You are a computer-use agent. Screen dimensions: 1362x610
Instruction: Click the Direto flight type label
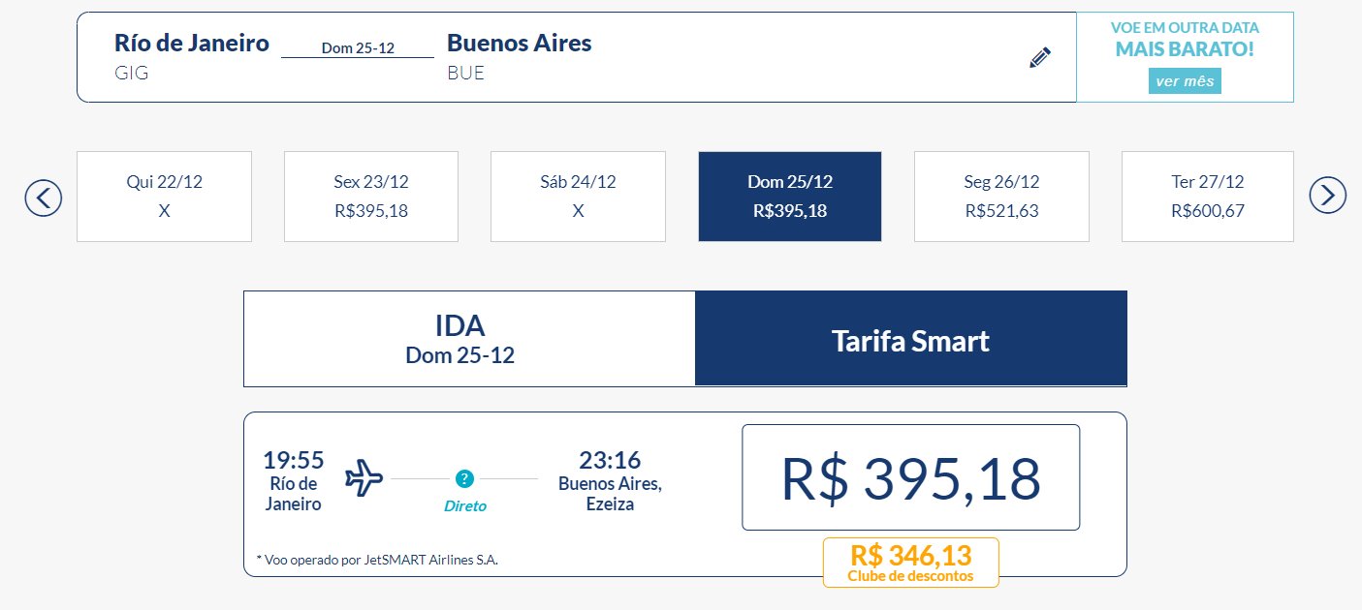pos(465,505)
